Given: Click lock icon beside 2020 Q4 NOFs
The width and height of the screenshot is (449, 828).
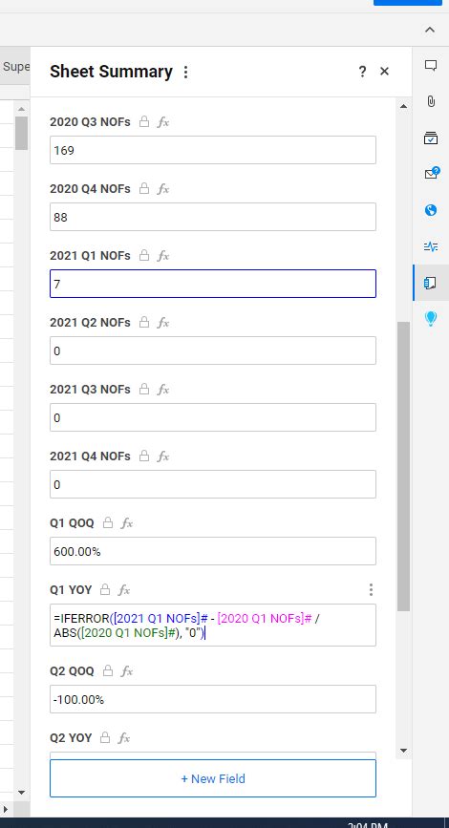Looking at the screenshot, I should coord(144,188).
